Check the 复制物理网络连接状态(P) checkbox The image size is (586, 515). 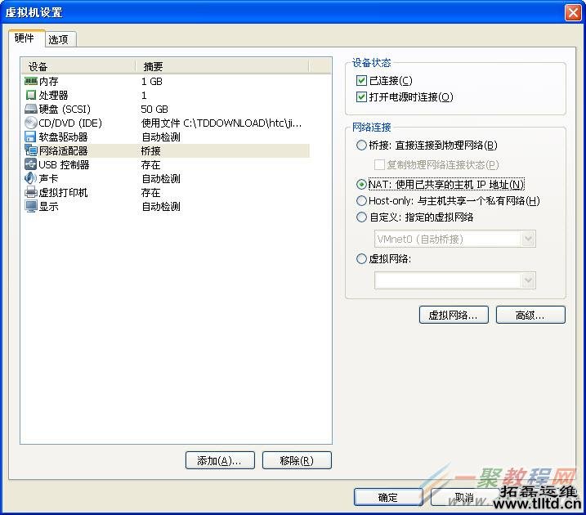tap(379, 164)
